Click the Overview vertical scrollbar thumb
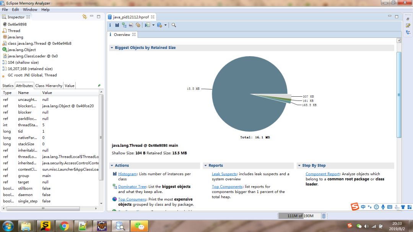Viewport: 413px width, 232px height. tap(399, 95)
